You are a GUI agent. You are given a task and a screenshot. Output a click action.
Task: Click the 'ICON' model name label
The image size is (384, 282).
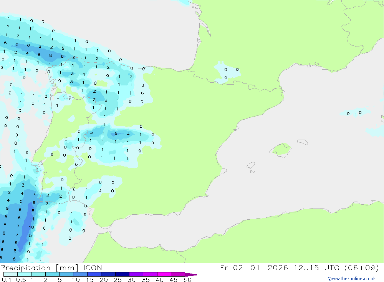tap(93, 267)
